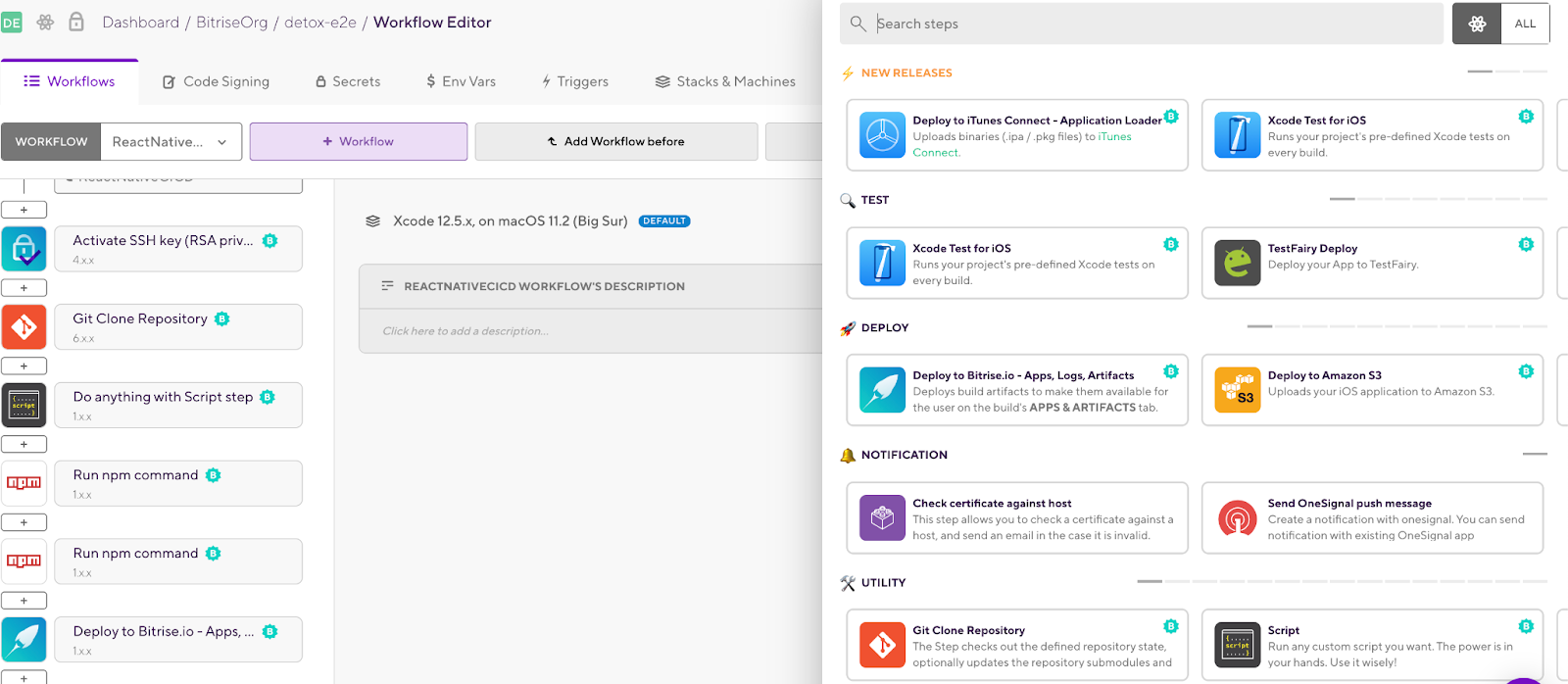
Task: Click the NOTIFICATION section heading
Action: click(905, 455)
